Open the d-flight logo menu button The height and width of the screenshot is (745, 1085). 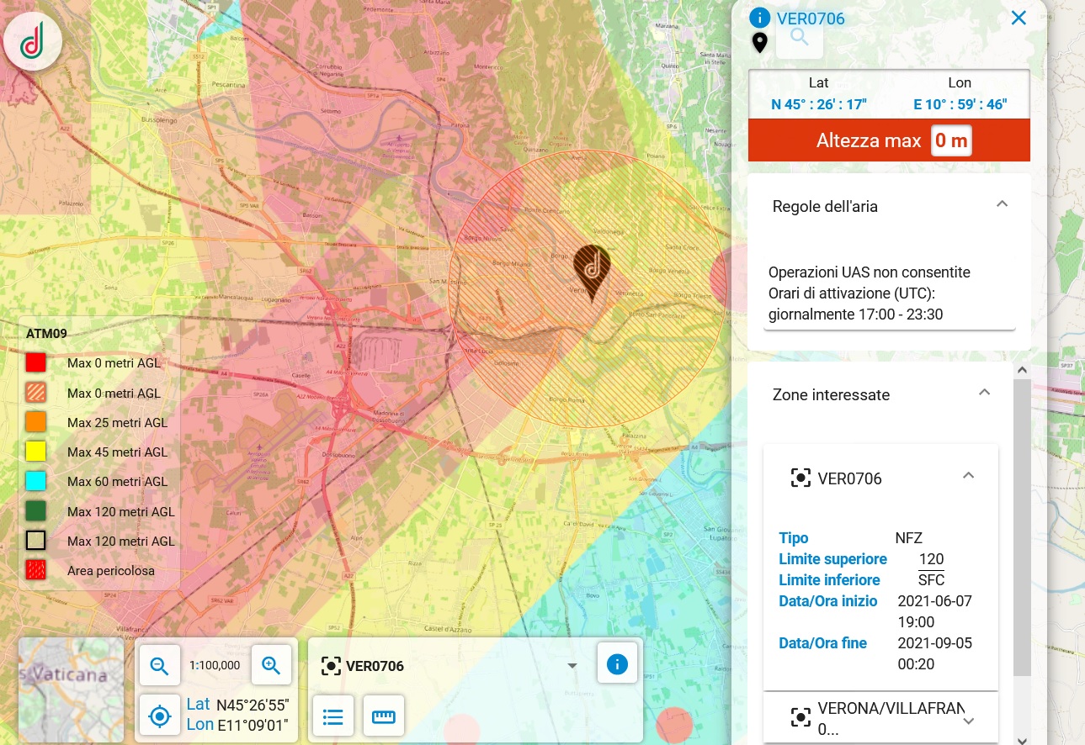[x=33, y=40]
